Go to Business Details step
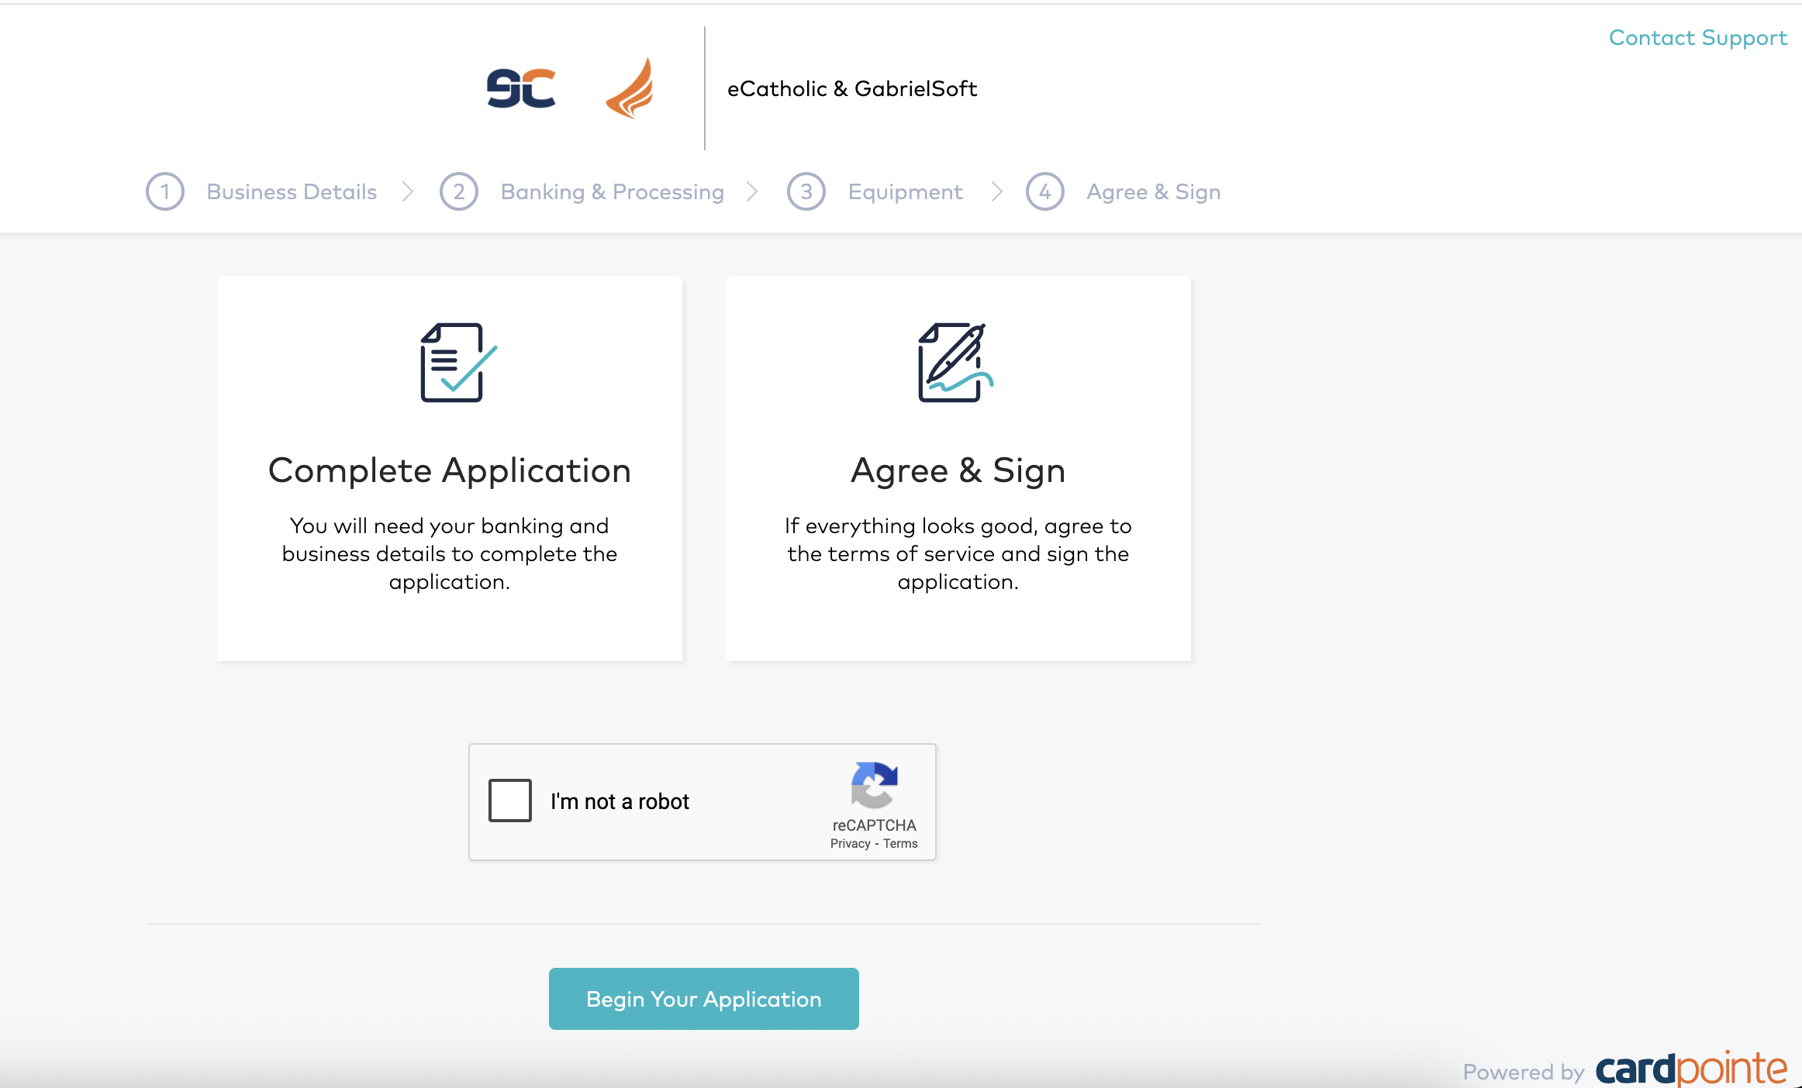This screenshot has height=1088, width=1802. pyautogui.click(x=292, y=191)
